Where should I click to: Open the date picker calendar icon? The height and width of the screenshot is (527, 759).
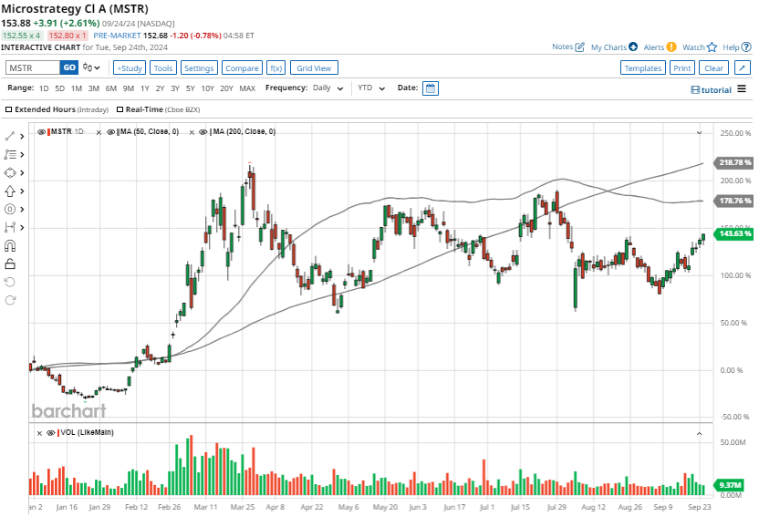click(431, 88)
